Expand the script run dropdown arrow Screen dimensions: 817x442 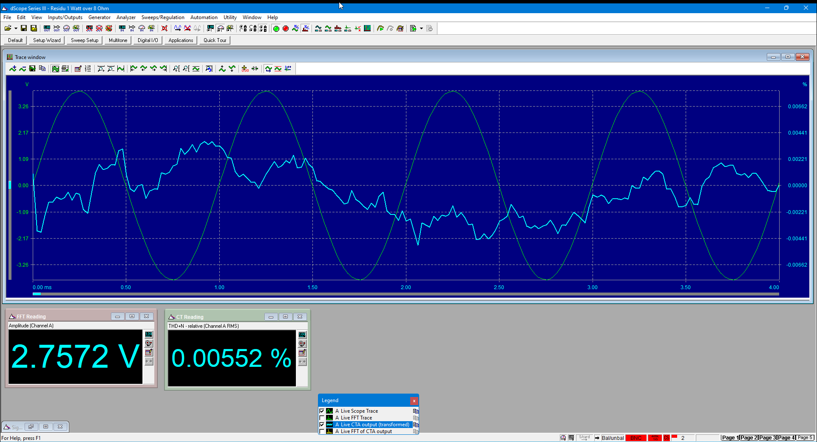[421, 28]
